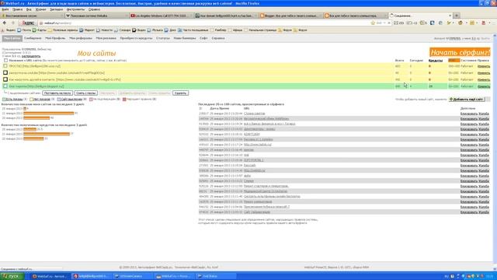Open the address bar history dropdown arrow
Image resolution: width=497 pixels, height=280 pixels.
[x=384, y=23]
